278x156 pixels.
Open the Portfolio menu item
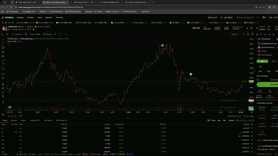(x=30, y=17)
